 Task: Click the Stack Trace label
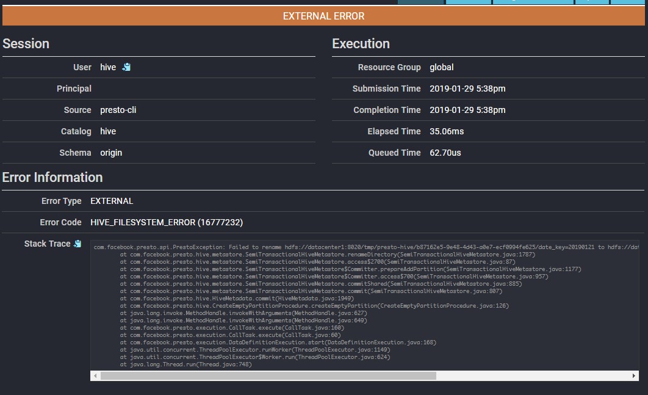tap(47, 244)
